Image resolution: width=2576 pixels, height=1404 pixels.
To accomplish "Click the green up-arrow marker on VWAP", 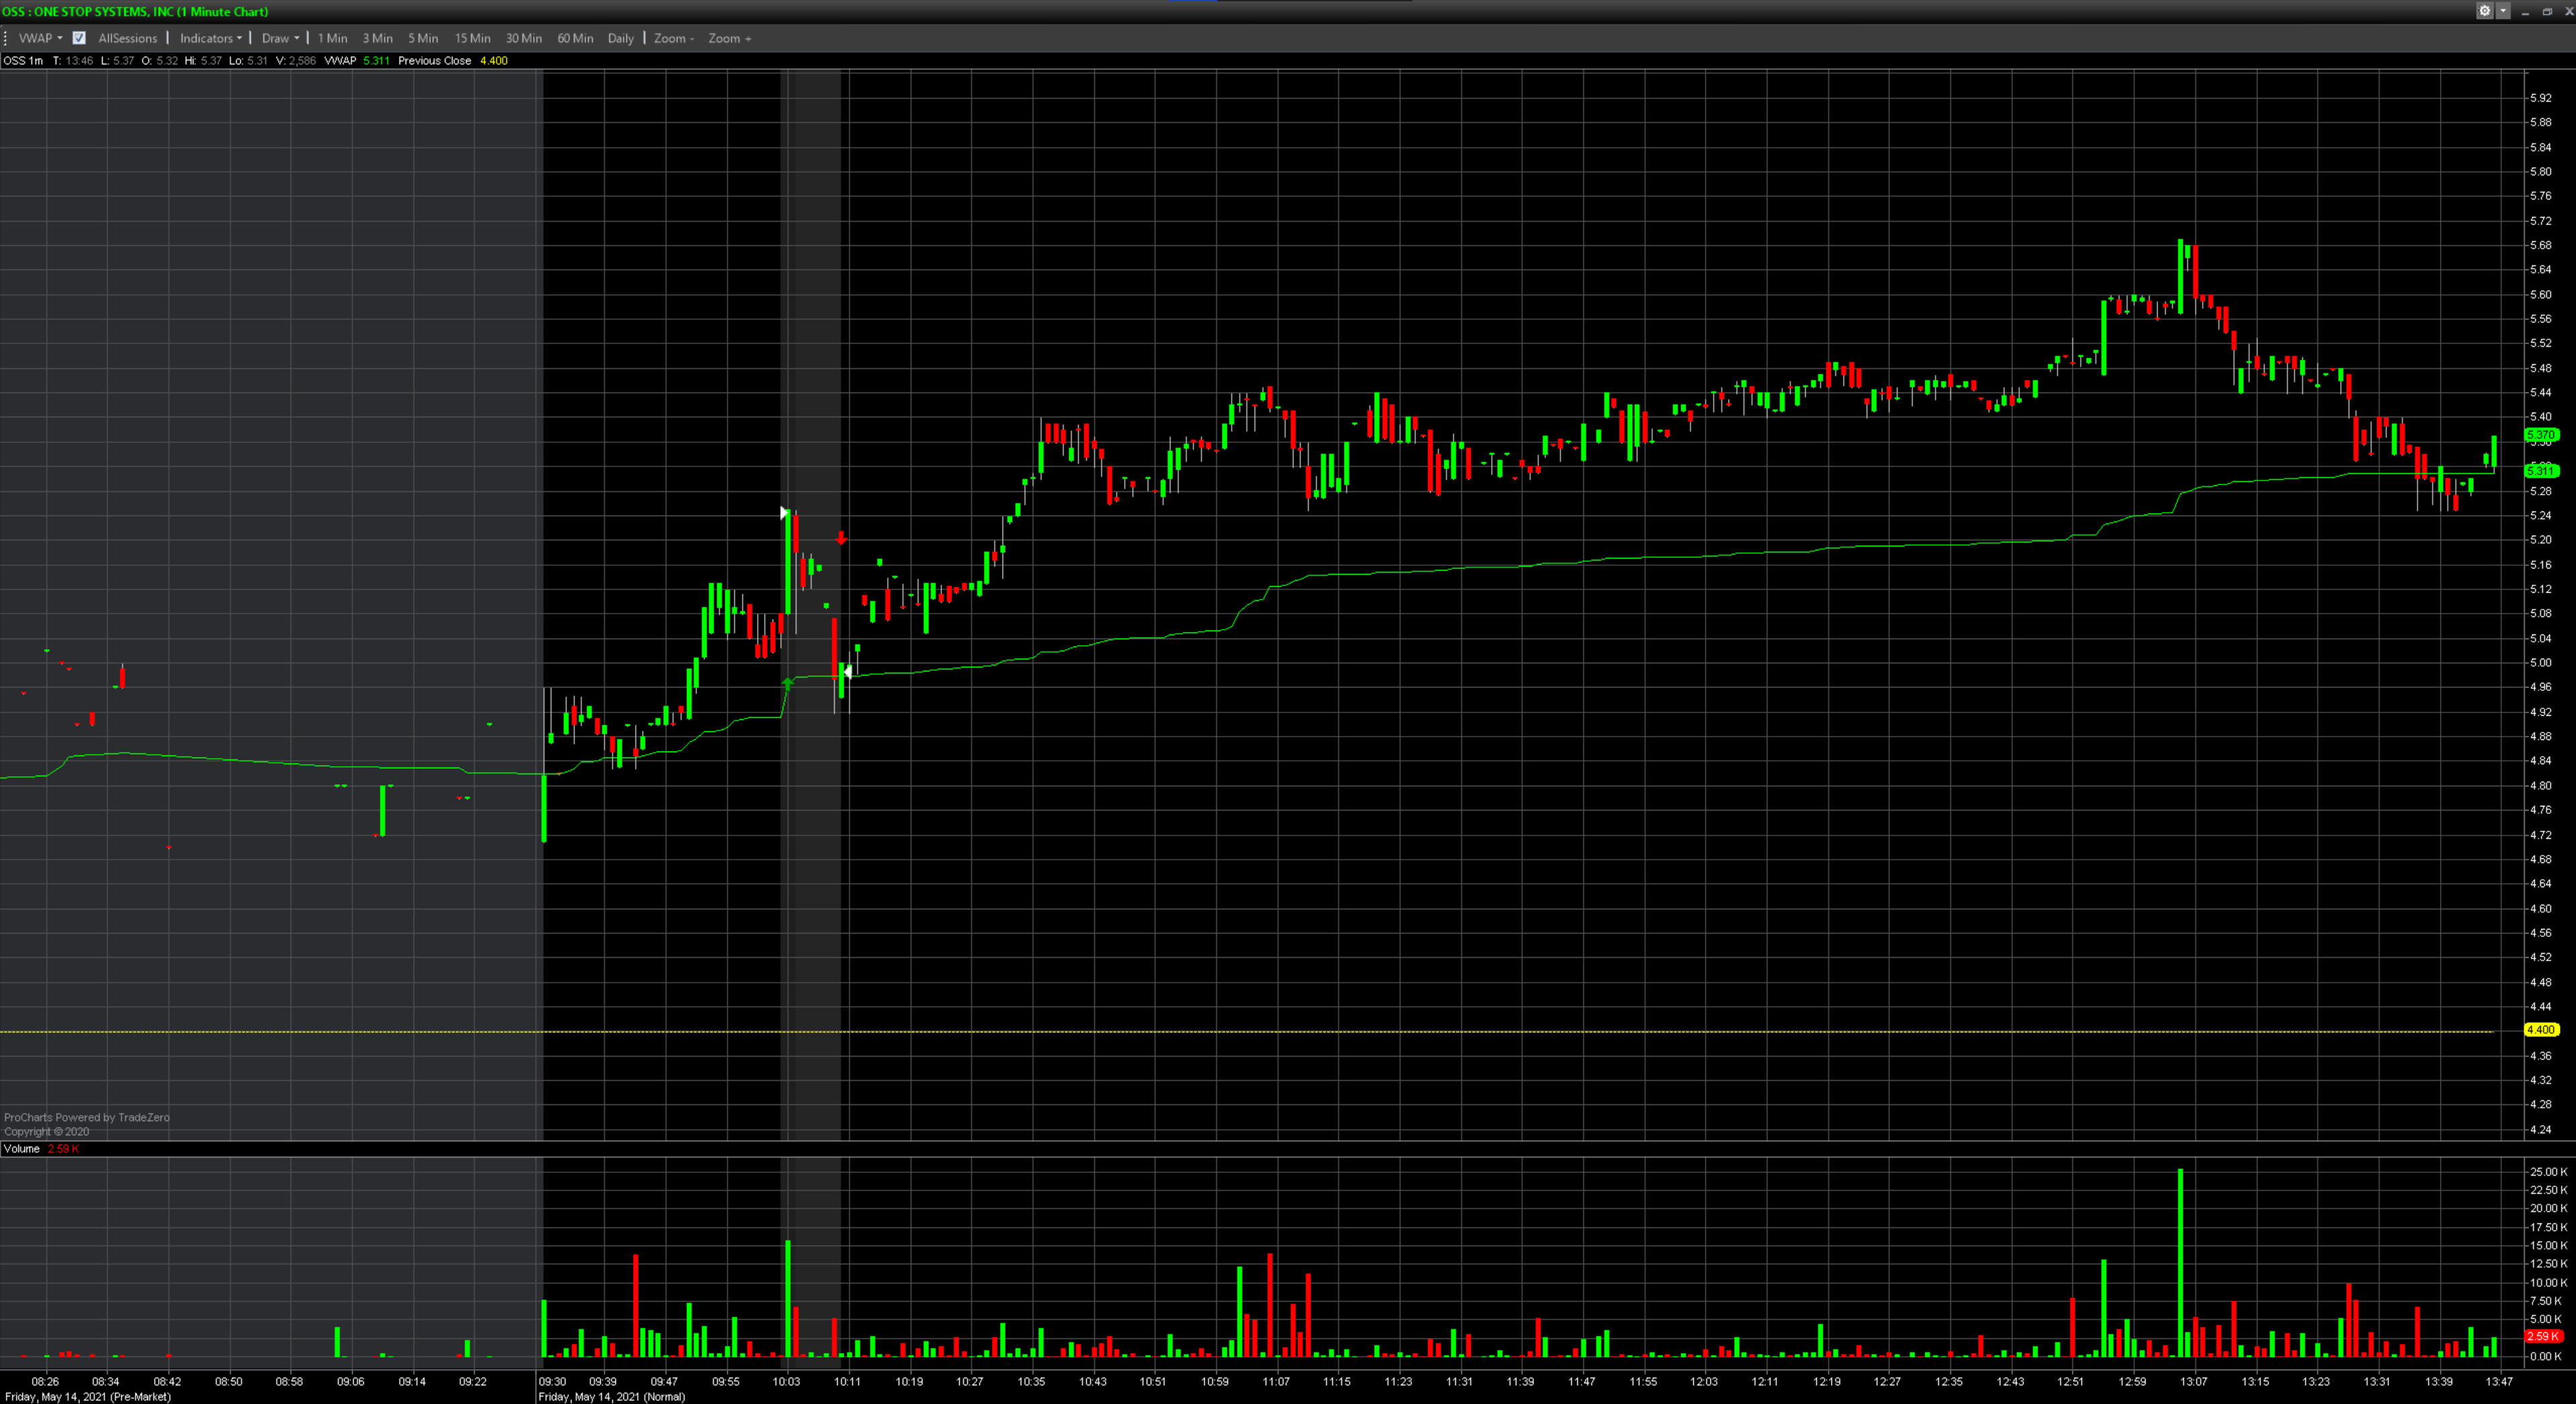I will click(x=788, y=684).
